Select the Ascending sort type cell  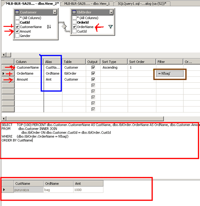click(x=114, y=67)
